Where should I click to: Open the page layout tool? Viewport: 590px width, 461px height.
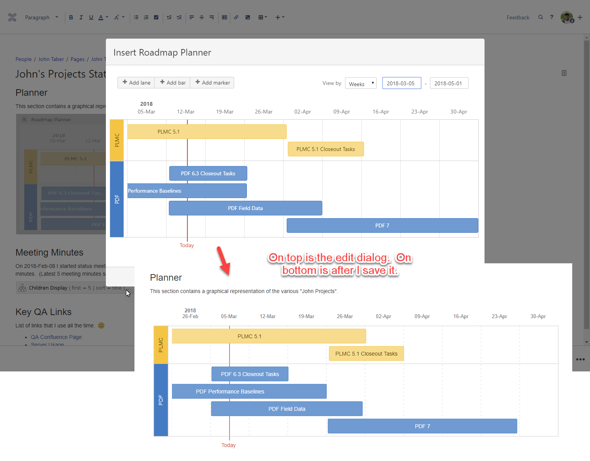tap(224, 17)
